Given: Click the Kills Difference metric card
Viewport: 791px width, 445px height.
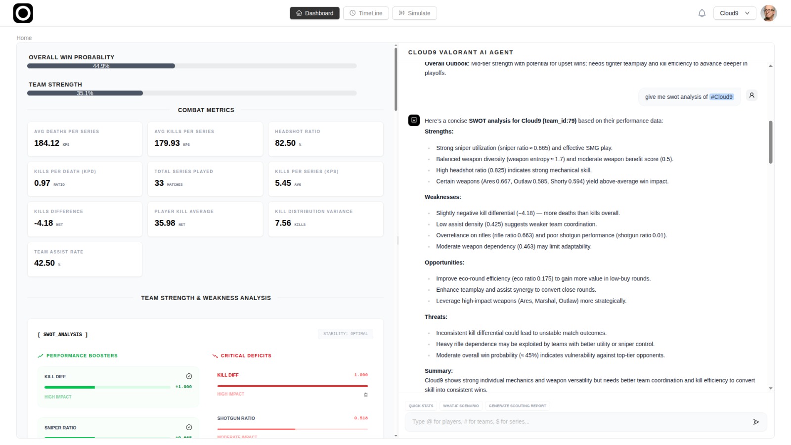Looking at the screenshot, I should [x=85, y=219].
